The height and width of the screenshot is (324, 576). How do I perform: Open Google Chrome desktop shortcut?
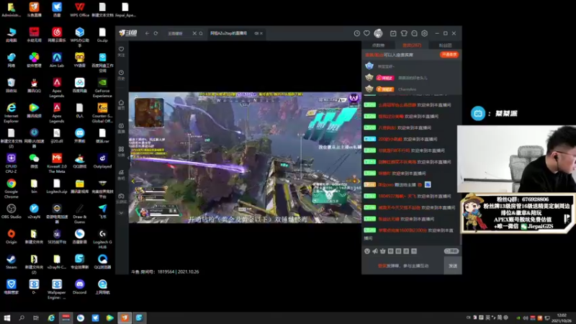pyautogui.click(x=11, y=188)
